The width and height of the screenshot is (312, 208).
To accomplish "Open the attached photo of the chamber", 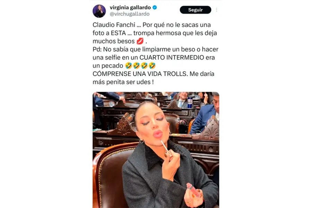I will pos(156,150).
